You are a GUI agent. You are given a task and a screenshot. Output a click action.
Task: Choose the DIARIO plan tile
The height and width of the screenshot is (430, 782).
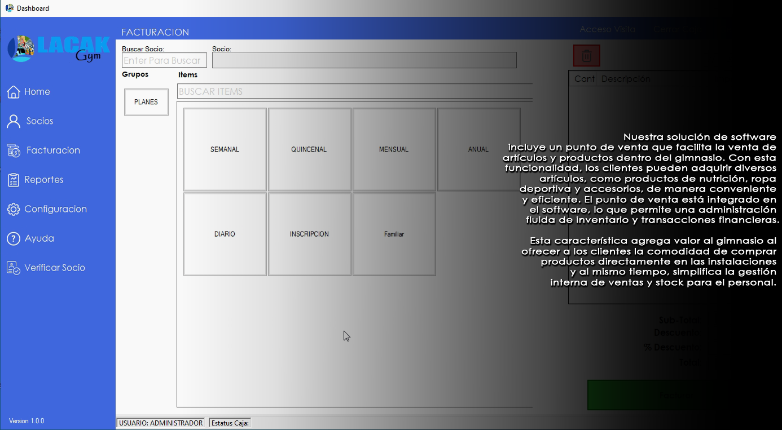tap(225, 234)
